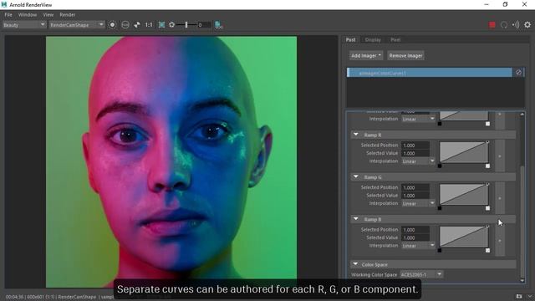Click Ramp B Selected Value field
535x301 pixels.
[x=415, y=237]
